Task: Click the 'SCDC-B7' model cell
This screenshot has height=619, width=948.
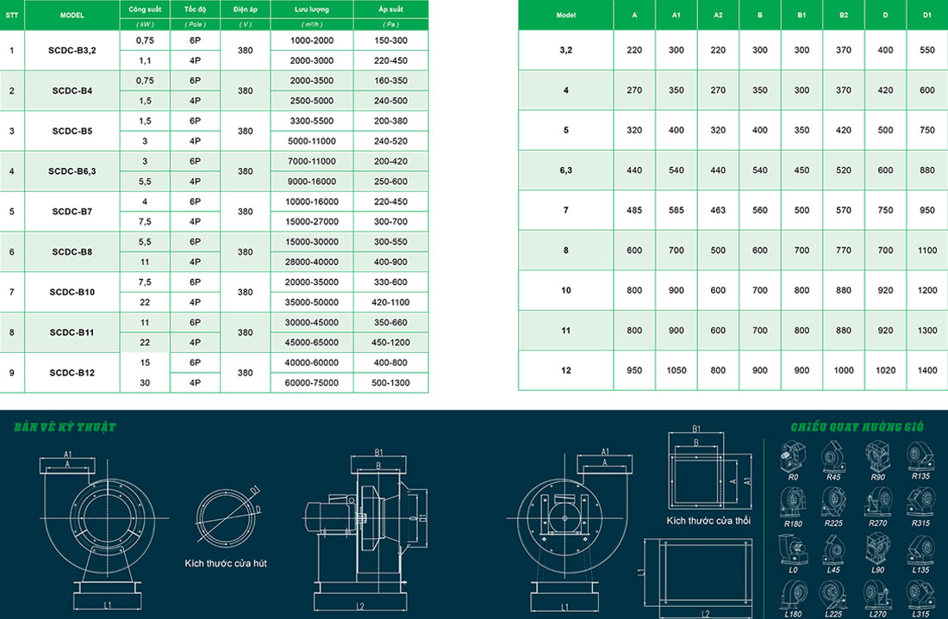Action: tap(72, 212)
